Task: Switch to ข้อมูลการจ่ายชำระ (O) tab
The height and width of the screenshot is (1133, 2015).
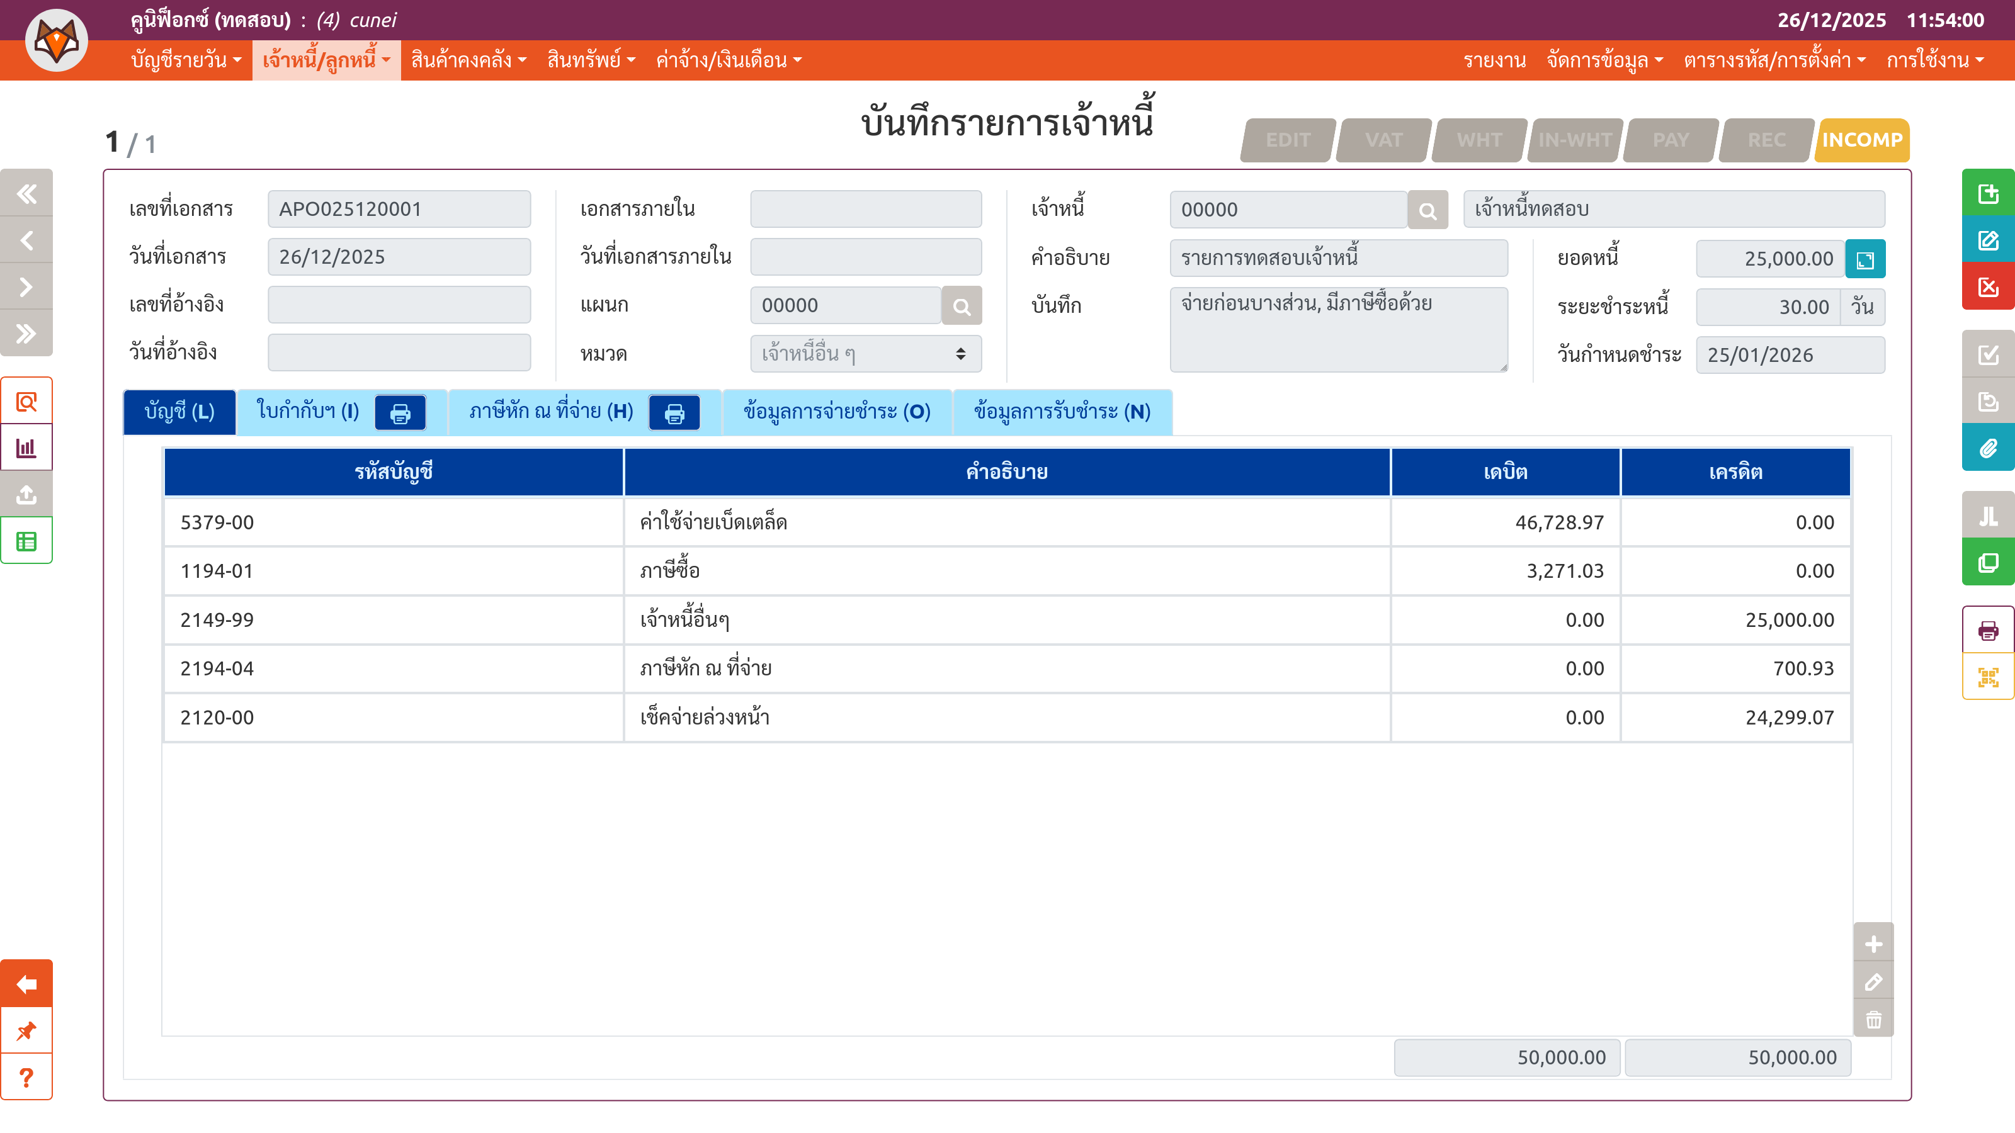Action: (x=836, y=412)
